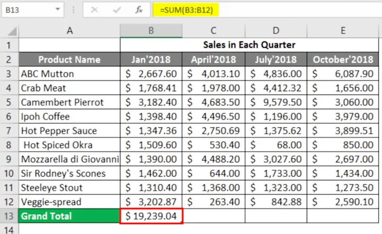Select the $19,239.04 total cell

point(151,216)
